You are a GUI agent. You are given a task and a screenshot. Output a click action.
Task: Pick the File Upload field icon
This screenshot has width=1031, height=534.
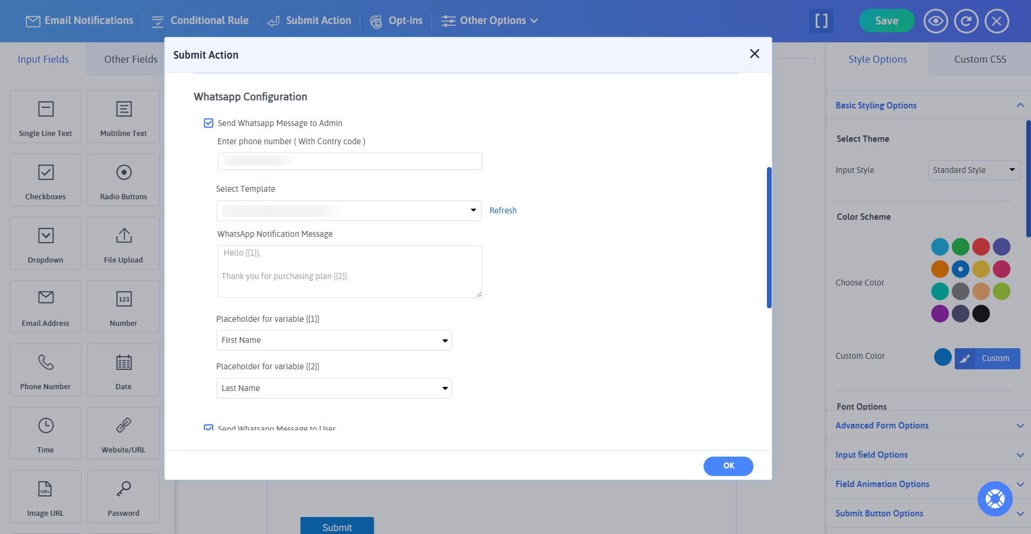123,243
